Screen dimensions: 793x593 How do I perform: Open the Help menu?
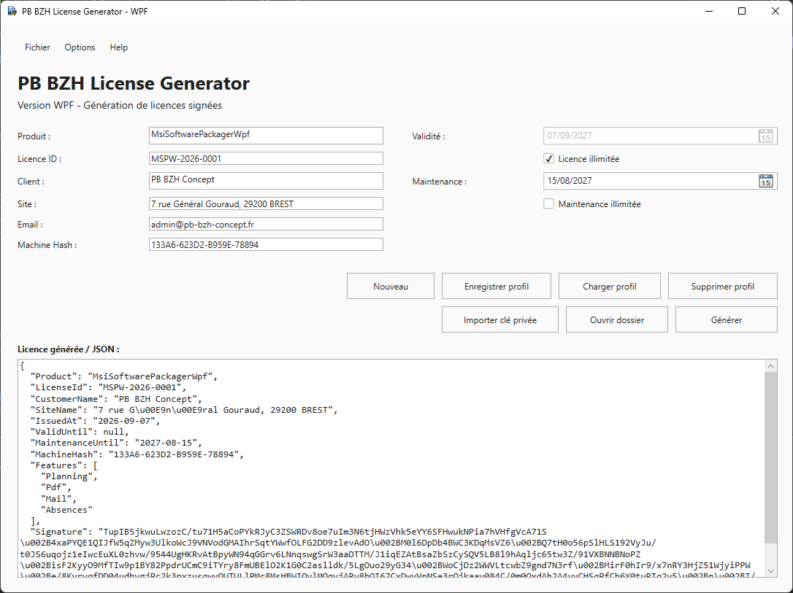[x=119, y=47]
